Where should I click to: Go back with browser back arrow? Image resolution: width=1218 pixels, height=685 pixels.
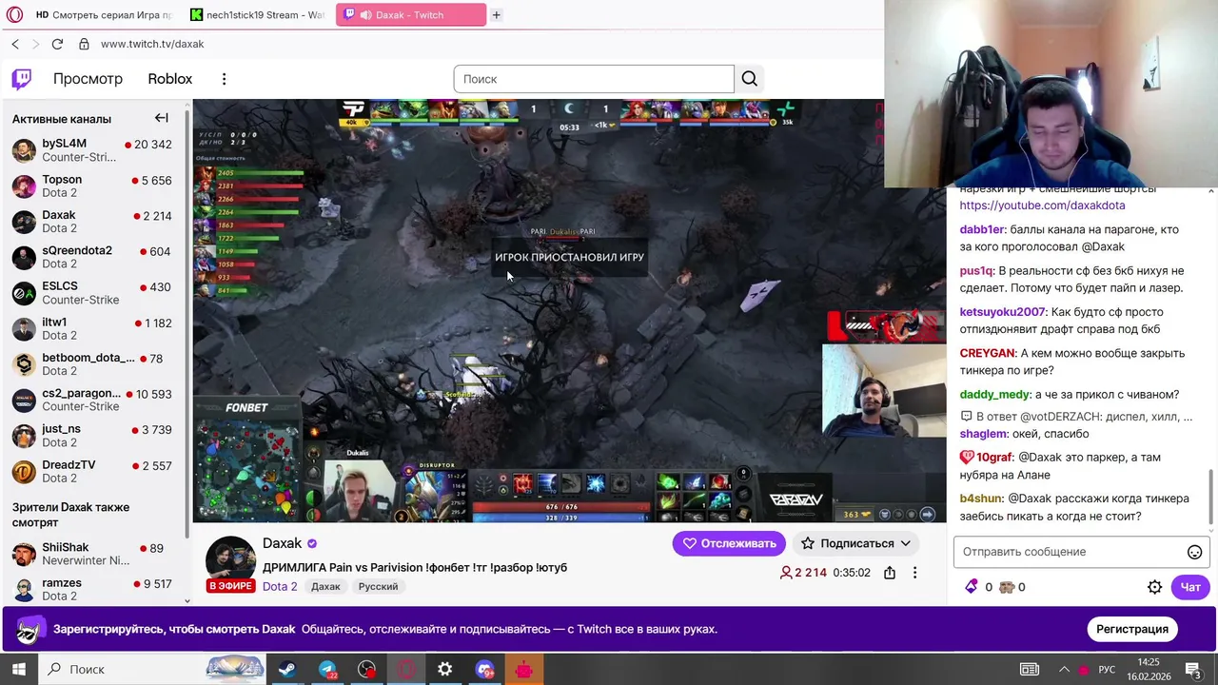15,44
